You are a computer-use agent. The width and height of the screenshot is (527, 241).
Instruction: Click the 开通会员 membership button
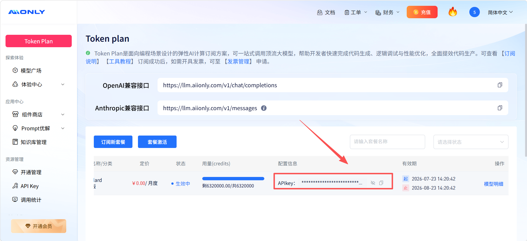pyautogui.click(x=39, y=226)
